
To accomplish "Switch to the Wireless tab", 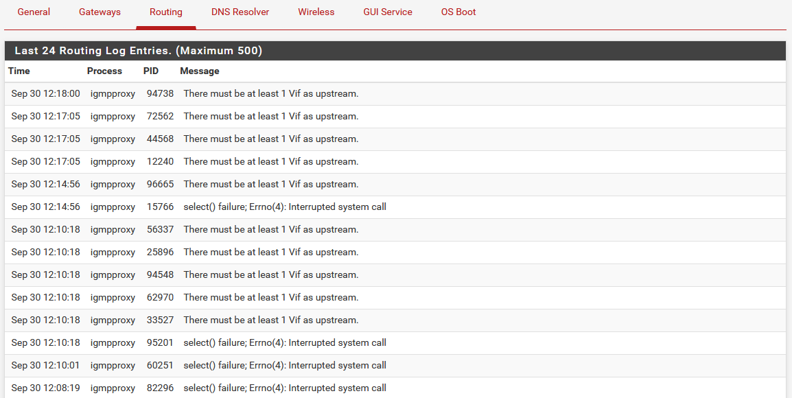I will (x=316, y=12).
